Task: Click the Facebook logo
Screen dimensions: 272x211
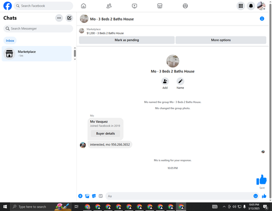Action: pos(8,6)
